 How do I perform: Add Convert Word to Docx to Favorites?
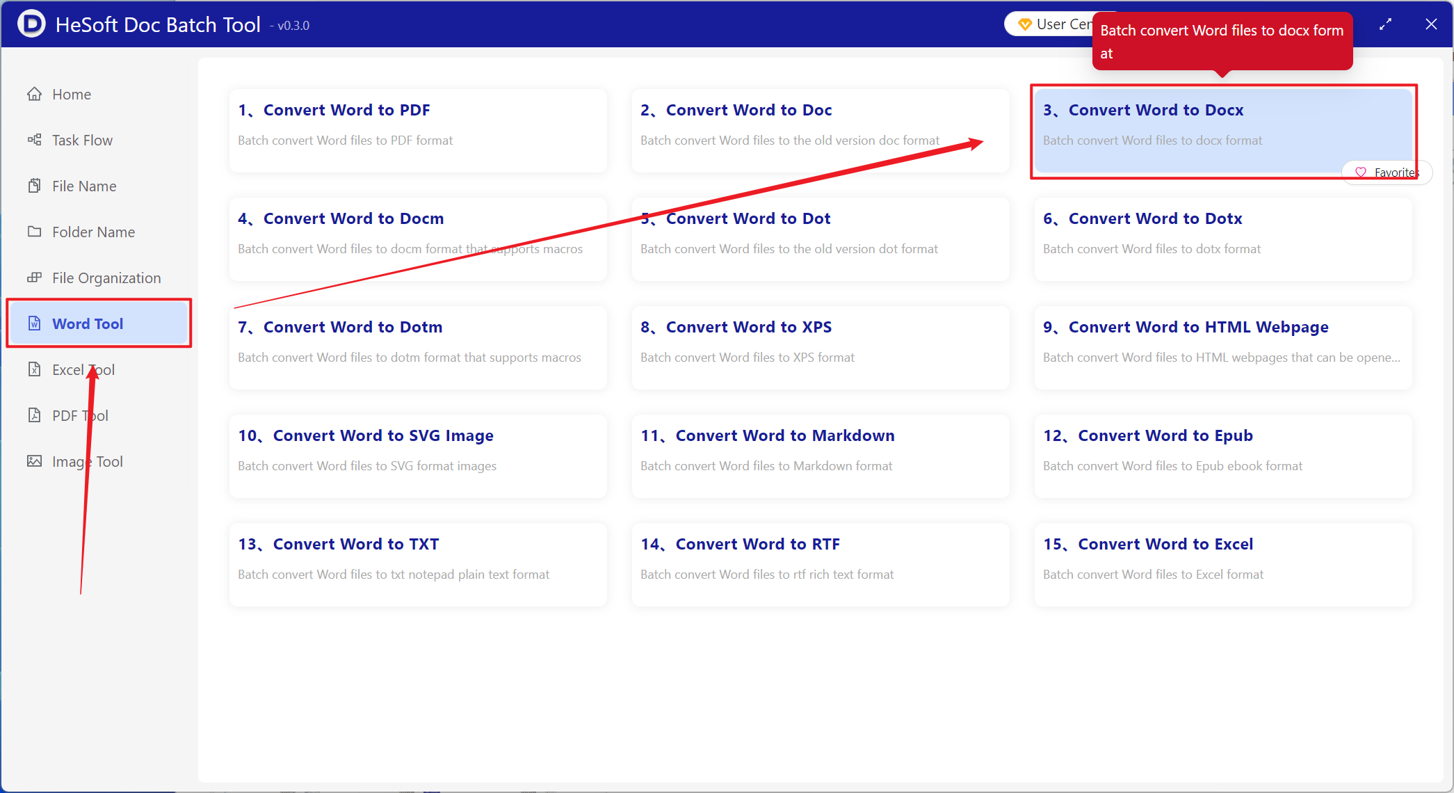click(1387, 173)
